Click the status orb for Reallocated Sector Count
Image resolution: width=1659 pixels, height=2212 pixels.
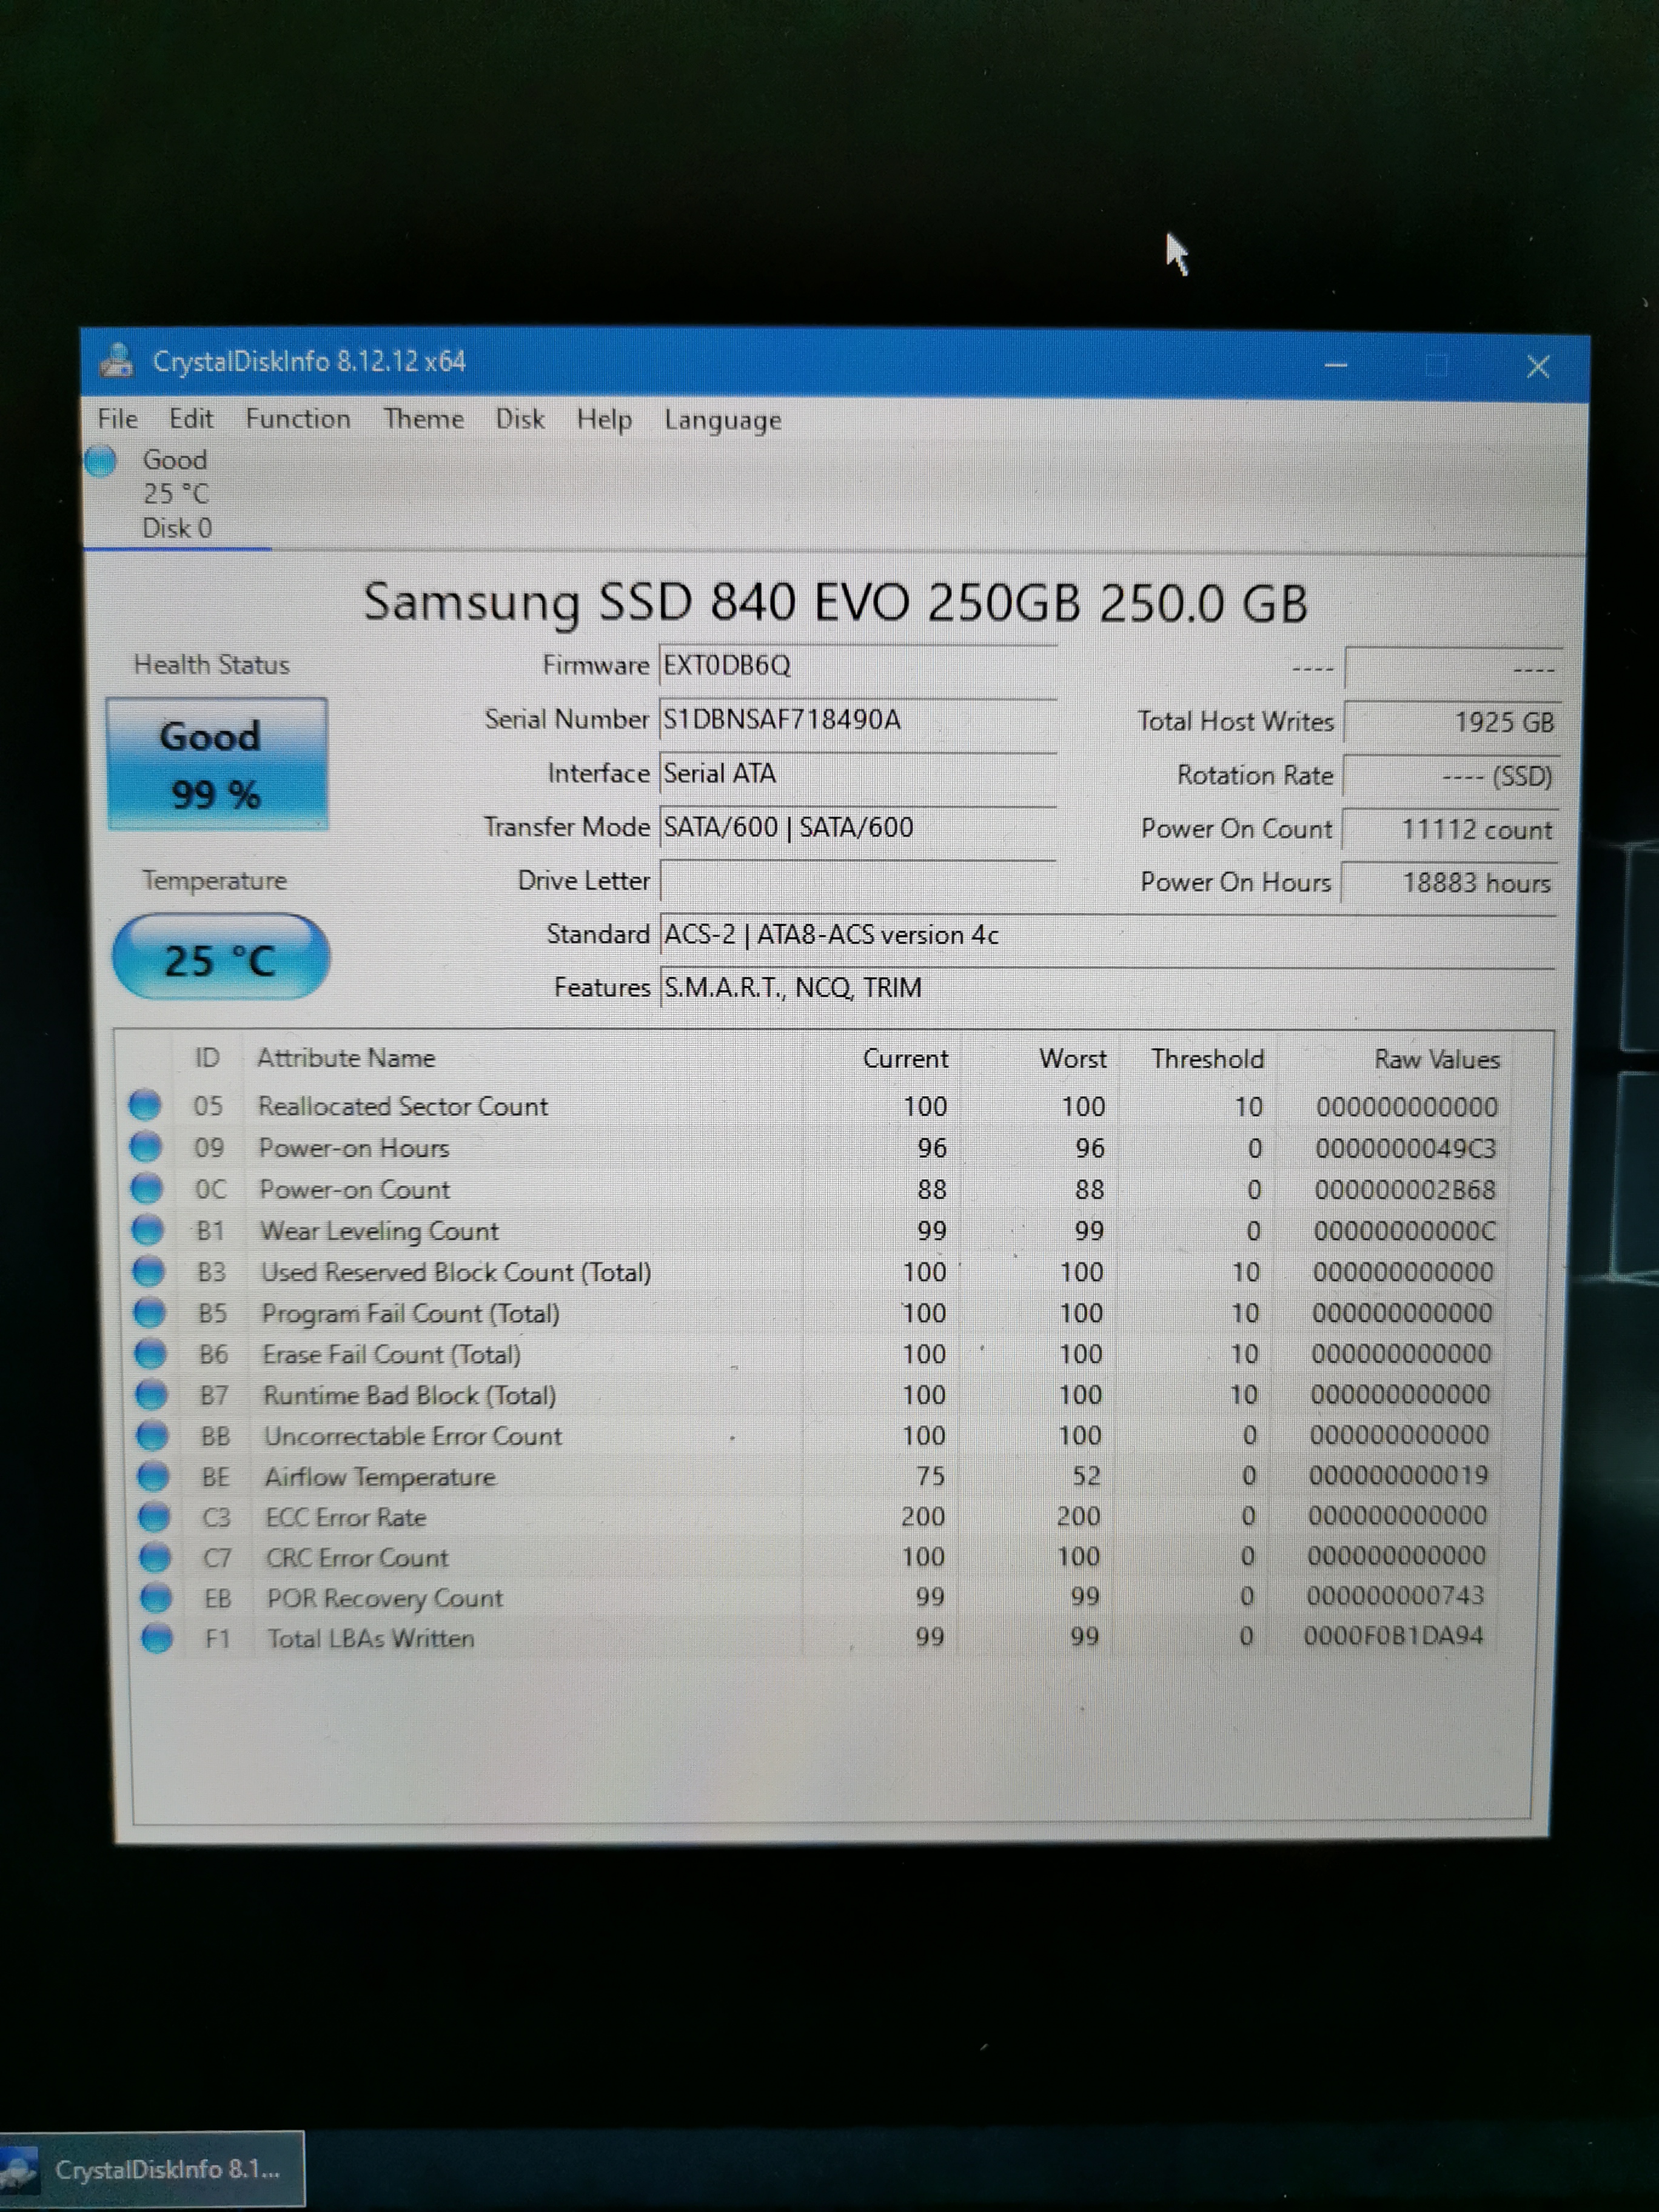[146, 1105]
